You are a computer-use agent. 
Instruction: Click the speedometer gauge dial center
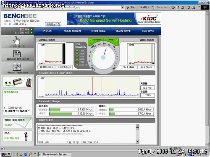[103, 57]
